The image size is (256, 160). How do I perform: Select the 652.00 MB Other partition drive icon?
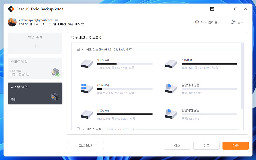(x=87, y=114)
